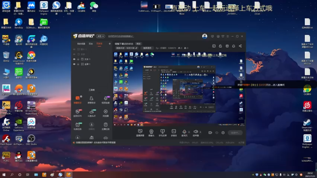The width and height of the screenshot is (317, 178).
Task: Open the iQIYI 爱奇艺 desktop icon
Action: point(19,73)
